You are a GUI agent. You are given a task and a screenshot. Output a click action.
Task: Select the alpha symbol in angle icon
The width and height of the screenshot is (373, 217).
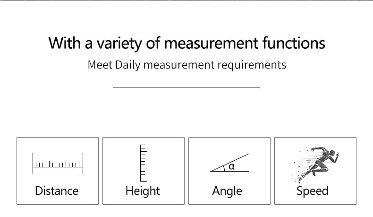[231, 166]
